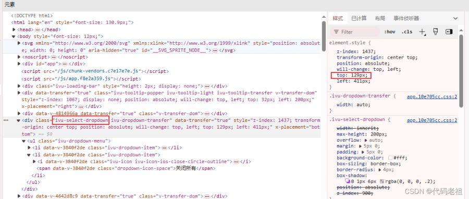Toggle the .cls class editor button

coord(407,32)
